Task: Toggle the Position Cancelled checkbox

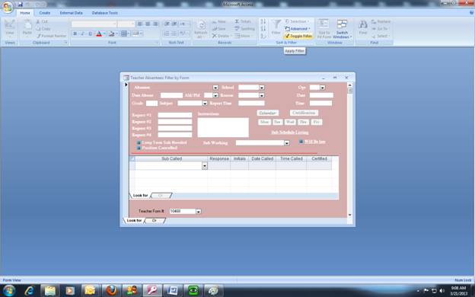Action: (139, 148)
